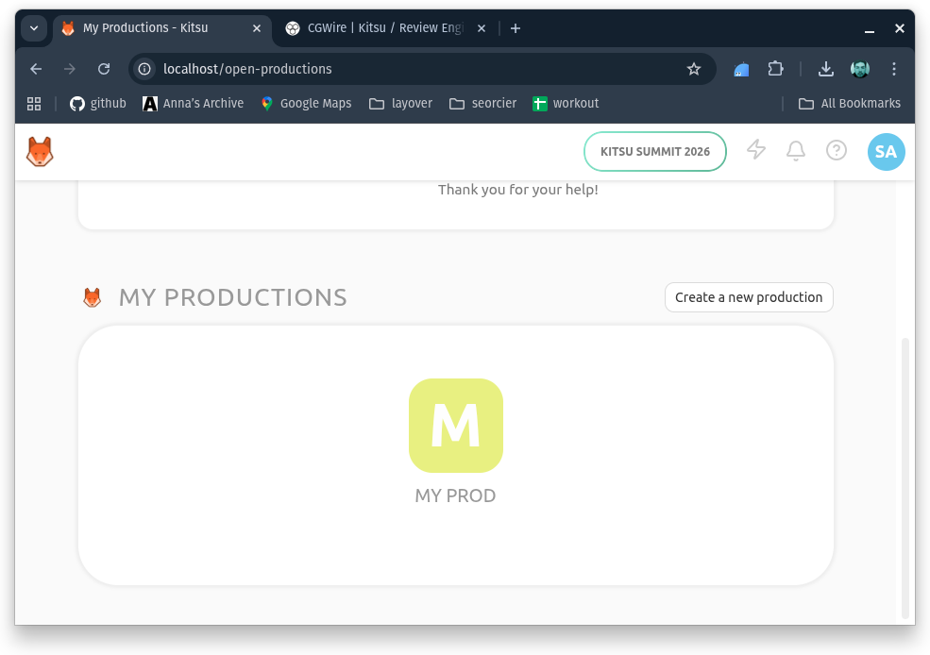Screen dimensions: 930x655
Task: Bookmark this page with star icon
Action: [694, 69]
